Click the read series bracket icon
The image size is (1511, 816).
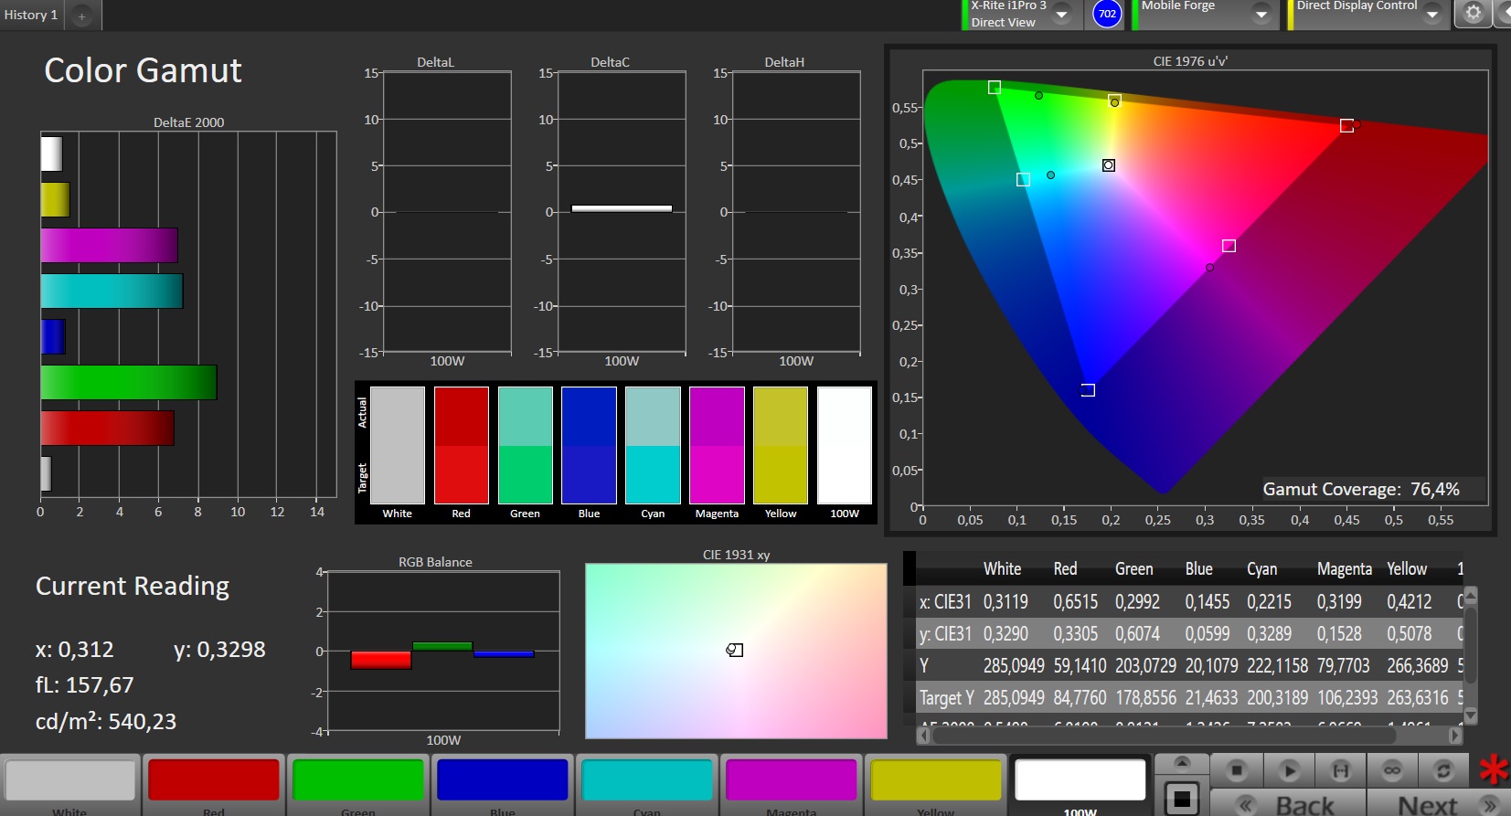pos(1340,770)
